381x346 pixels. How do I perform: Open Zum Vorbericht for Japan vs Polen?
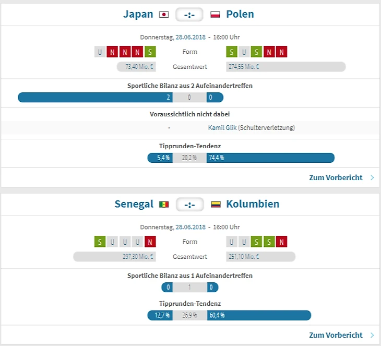click(x=336, y=177)
